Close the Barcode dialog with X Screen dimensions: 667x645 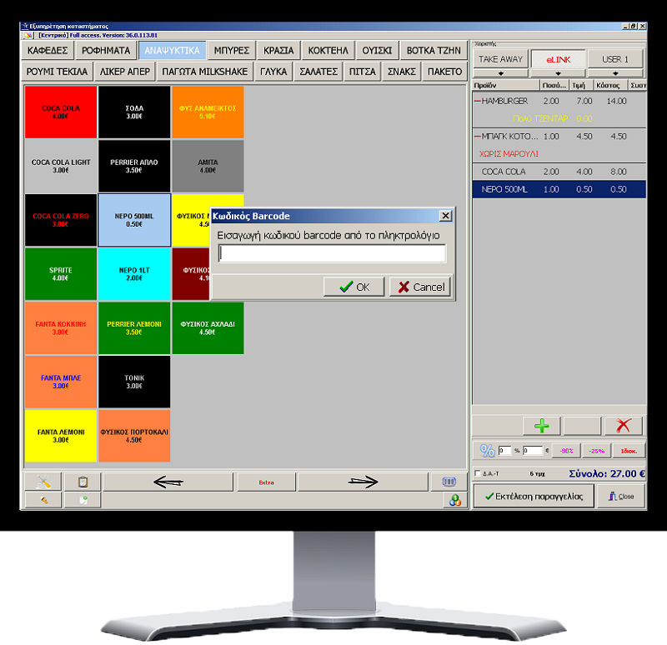pyautogui.click(x=445, y=216)
